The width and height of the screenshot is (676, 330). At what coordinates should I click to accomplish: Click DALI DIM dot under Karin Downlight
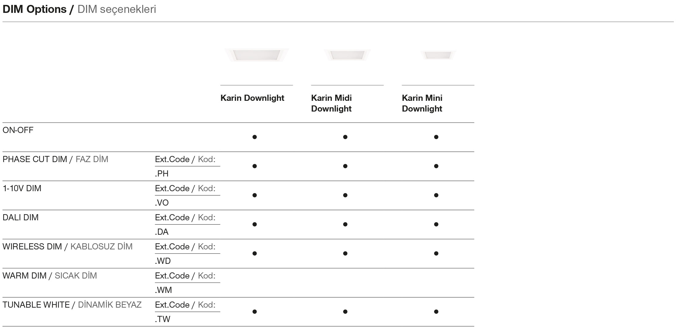click(x=254, y=224)
